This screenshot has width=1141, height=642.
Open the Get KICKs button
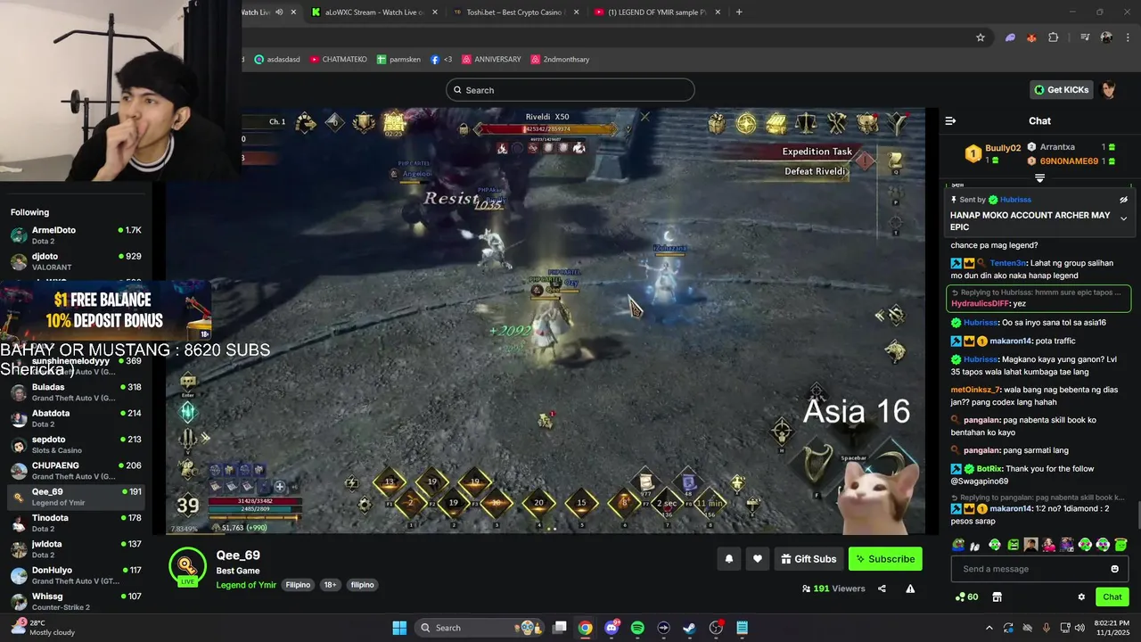(x=1061, y=90)
